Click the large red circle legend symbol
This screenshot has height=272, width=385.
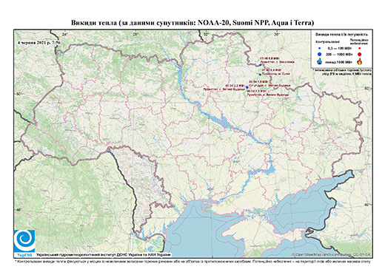(359, 54)
